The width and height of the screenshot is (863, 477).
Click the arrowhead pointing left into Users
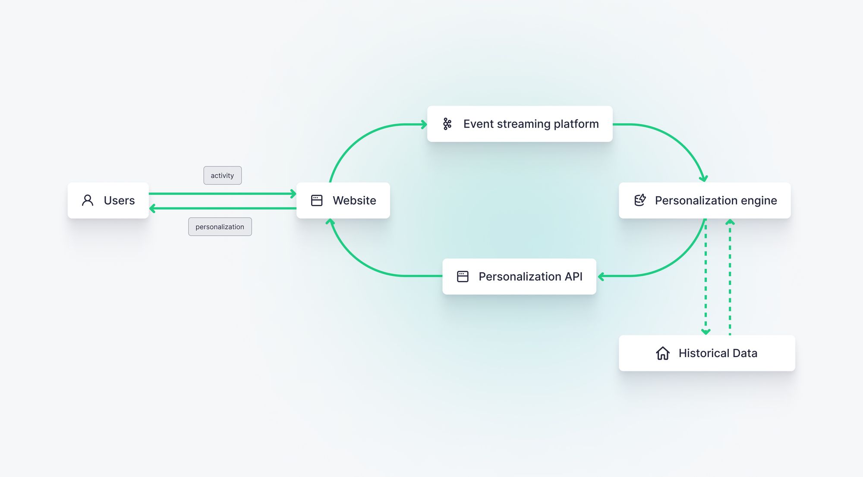[x=152, y=209]
